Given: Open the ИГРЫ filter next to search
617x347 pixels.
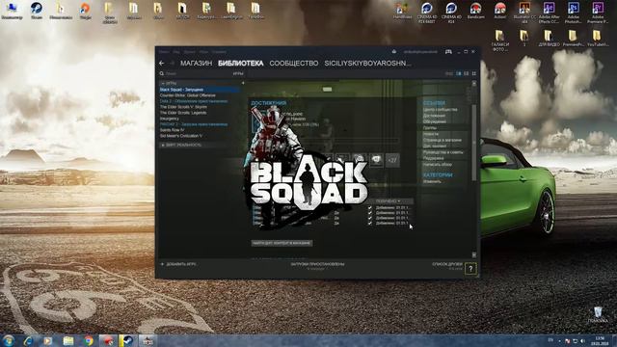Looking at the screenshot, I should coord(238,73).
